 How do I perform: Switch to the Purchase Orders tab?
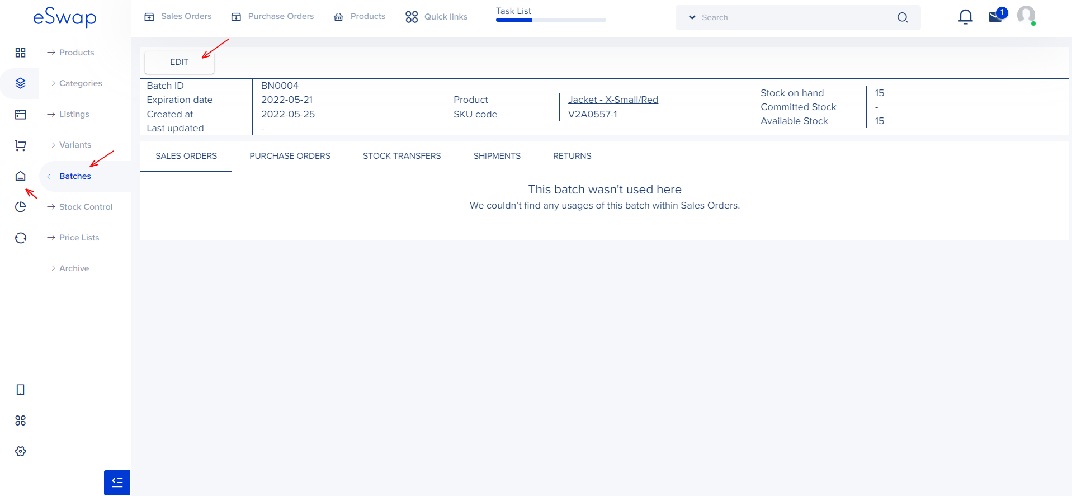point(290,156)
